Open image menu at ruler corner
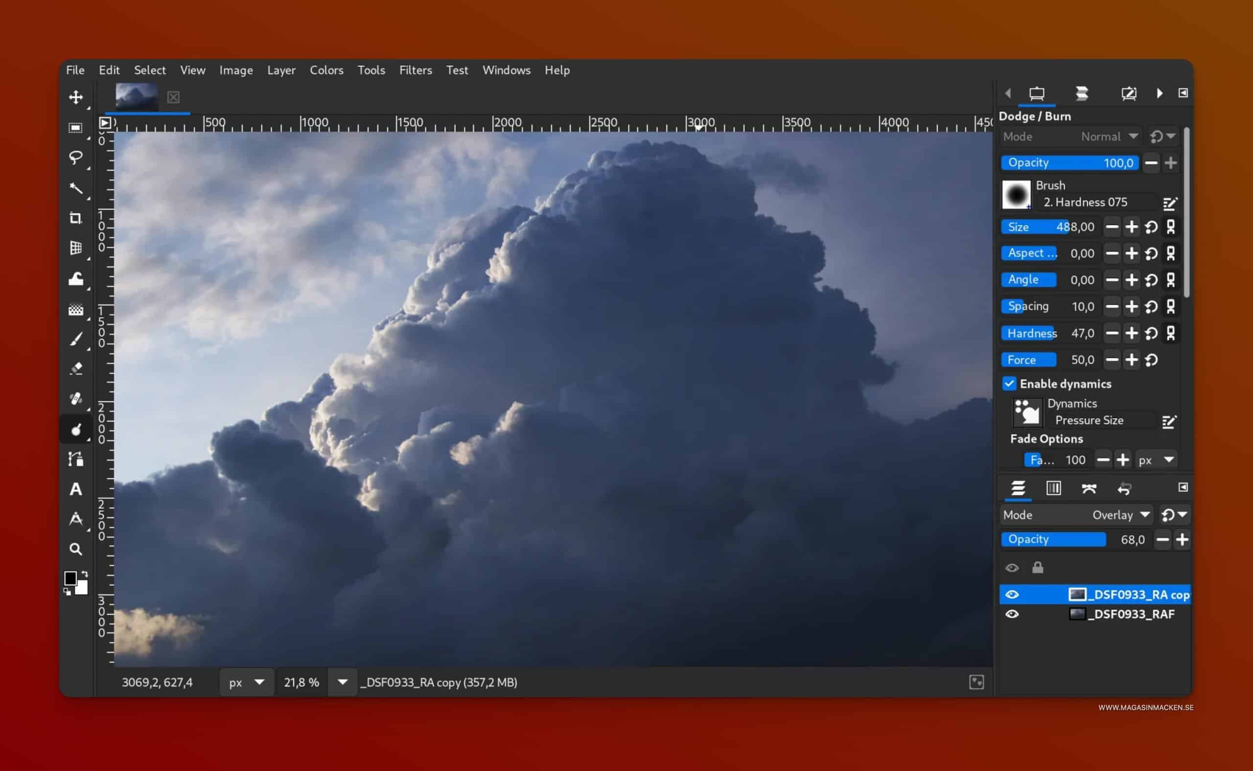The height and width of the screenshot is (771, 1253). click(105, 122)
